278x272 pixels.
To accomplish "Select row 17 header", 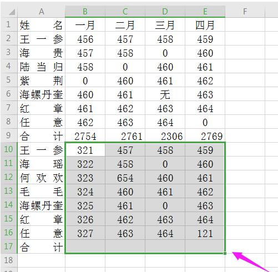I will coord(9,246).
